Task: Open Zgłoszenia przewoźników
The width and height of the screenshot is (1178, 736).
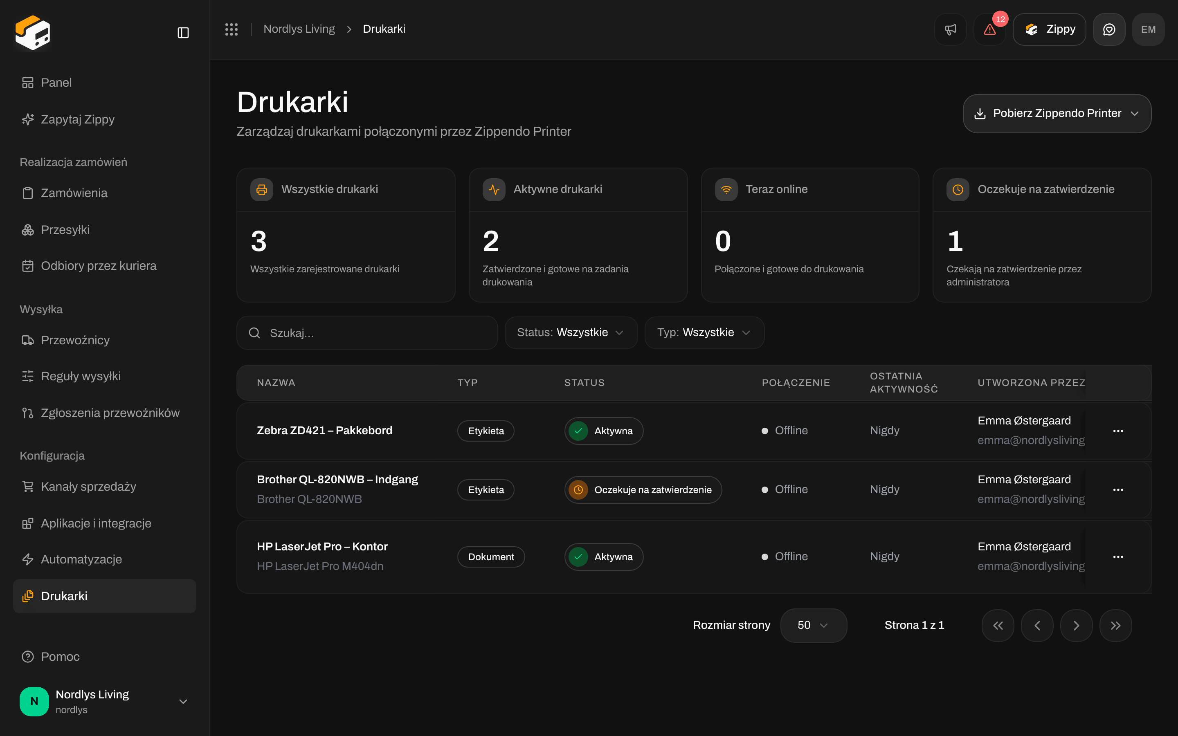Action: pyautogui.click(x=105, y=413)
